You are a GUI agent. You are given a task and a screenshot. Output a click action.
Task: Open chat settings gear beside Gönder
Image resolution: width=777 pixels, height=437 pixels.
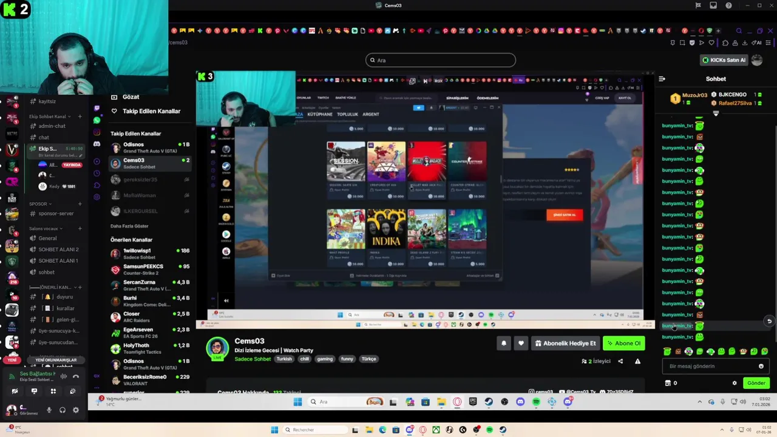pos(735,383)
